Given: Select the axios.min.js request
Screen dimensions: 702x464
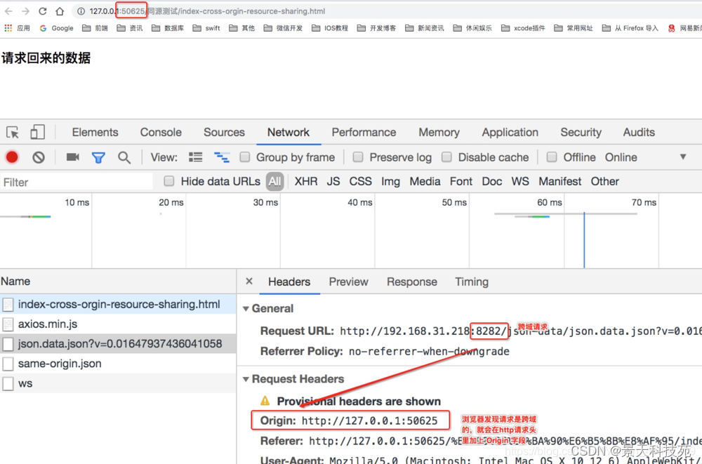Looking at the screenshot, I should click(x=118, y=324).
